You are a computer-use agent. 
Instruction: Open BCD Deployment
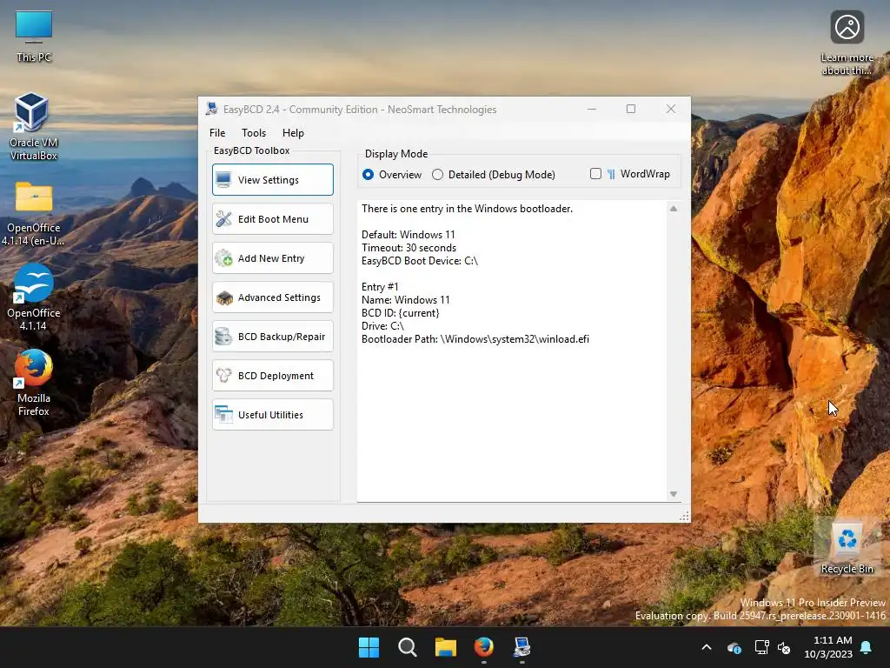pos(272,376)
